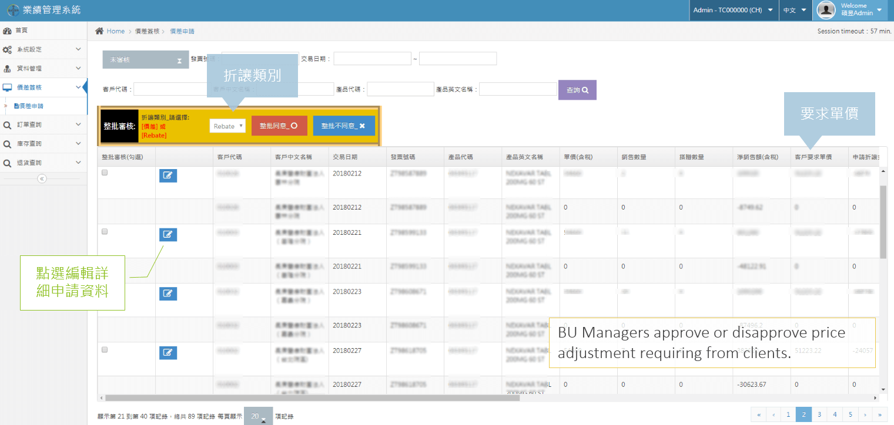Click the 整批不同意 batch reject button
The image size is (894, 425).
pyautogui.click(x=344, y=126)
